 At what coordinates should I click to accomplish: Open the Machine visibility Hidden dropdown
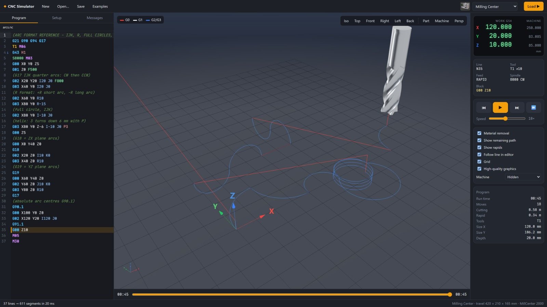(x=523, y=177)
